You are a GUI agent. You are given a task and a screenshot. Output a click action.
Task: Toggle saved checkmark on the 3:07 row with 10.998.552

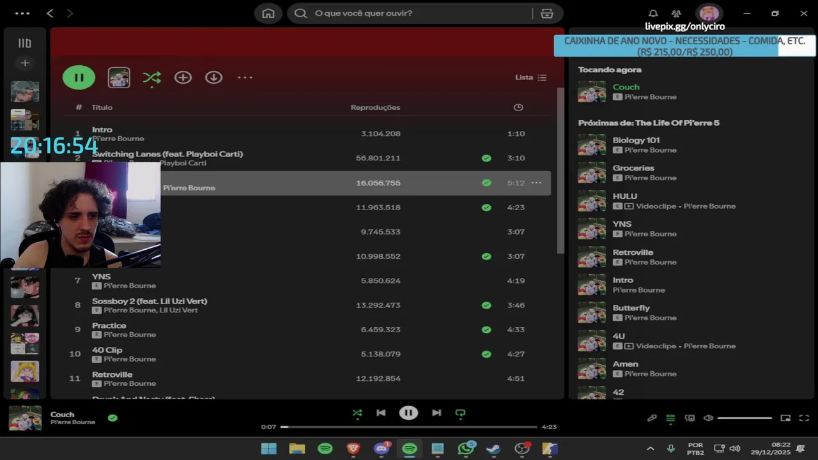click(486, 256)
